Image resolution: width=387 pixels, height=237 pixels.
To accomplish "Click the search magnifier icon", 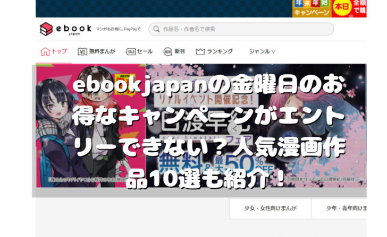I will tap(156, 29).
